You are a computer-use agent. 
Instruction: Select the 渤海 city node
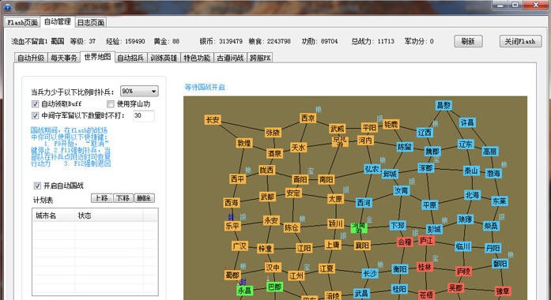click(493, 173)
